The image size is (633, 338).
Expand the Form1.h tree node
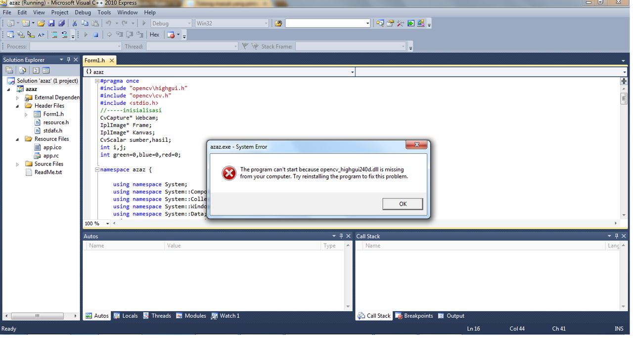pos(26,114)
